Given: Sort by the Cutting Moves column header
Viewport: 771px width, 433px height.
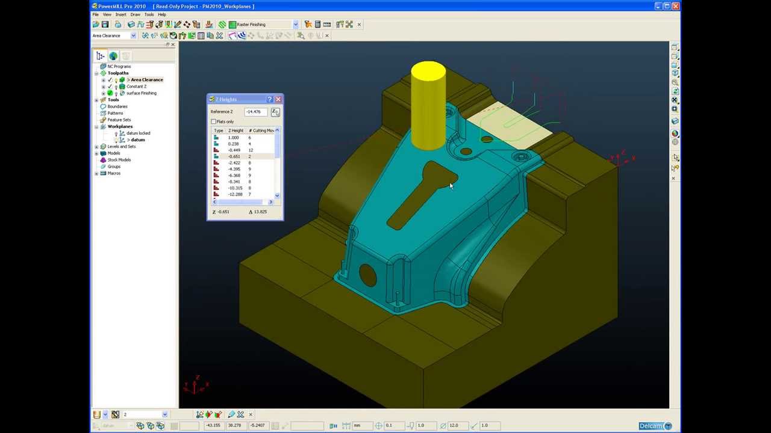Looking at the screenshot, I should tap(261, 131).
